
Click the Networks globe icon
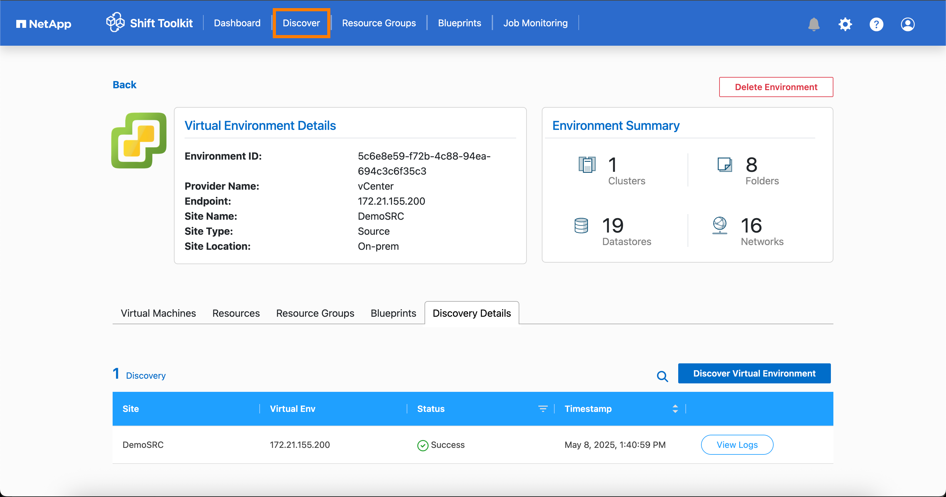pos(720,225)
